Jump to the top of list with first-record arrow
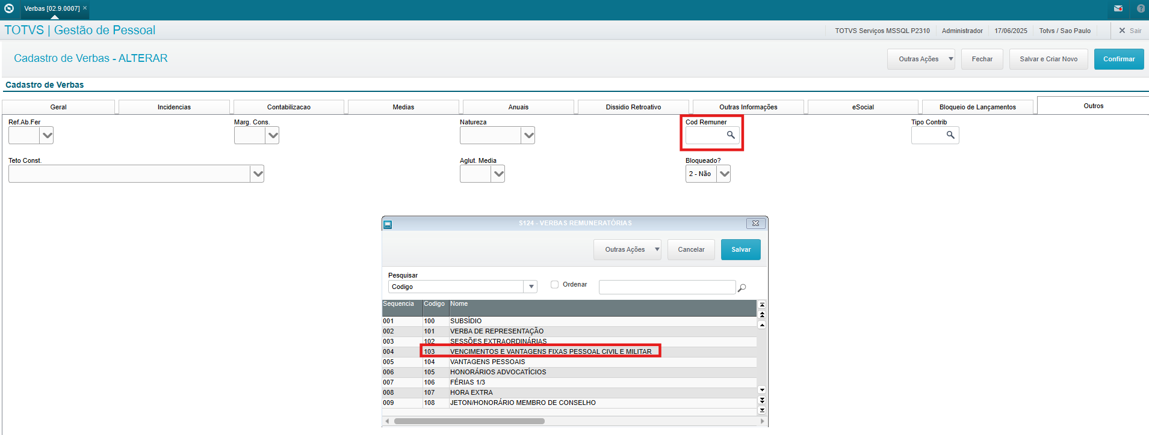This screenshot has height=435, width=1149. coord(762,305)
